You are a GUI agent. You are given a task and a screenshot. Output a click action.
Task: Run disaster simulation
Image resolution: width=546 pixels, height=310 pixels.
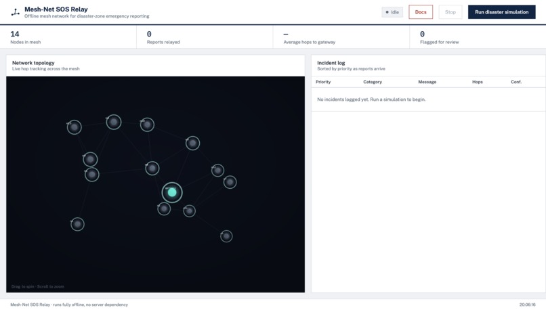click(501, 12)
